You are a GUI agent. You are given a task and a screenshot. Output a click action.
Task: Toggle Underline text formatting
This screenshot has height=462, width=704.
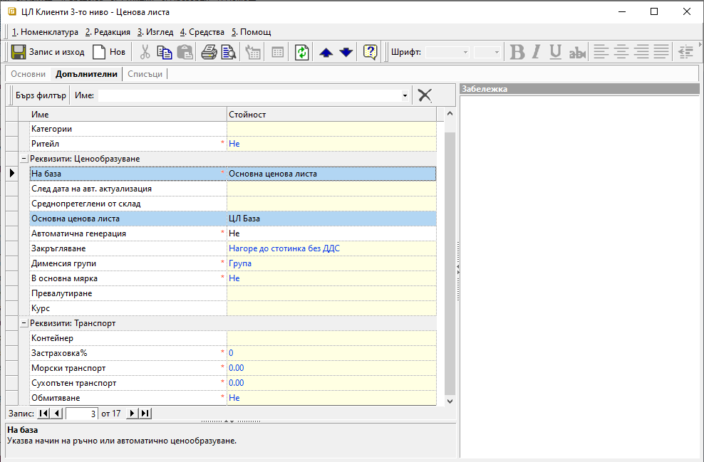click(x=556, y=52)
